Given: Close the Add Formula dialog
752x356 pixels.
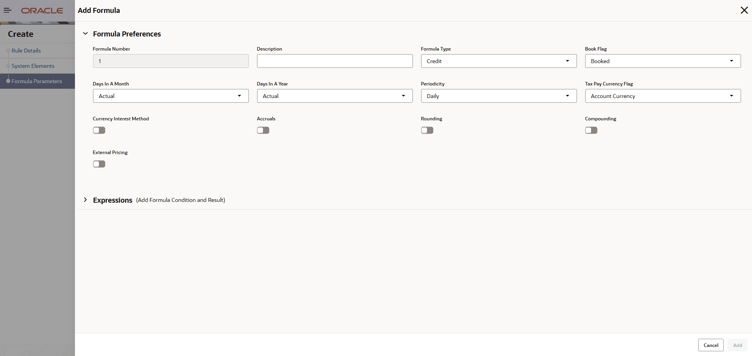Looking at the screenshot, I should (744, 10).
